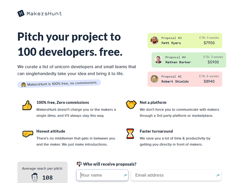Screen dimensions: 244x183
Task: Click the autofill icon in Your name field
Action: click(125, 175)
